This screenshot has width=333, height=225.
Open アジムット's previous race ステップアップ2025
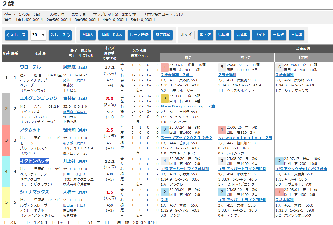[186, 138]
